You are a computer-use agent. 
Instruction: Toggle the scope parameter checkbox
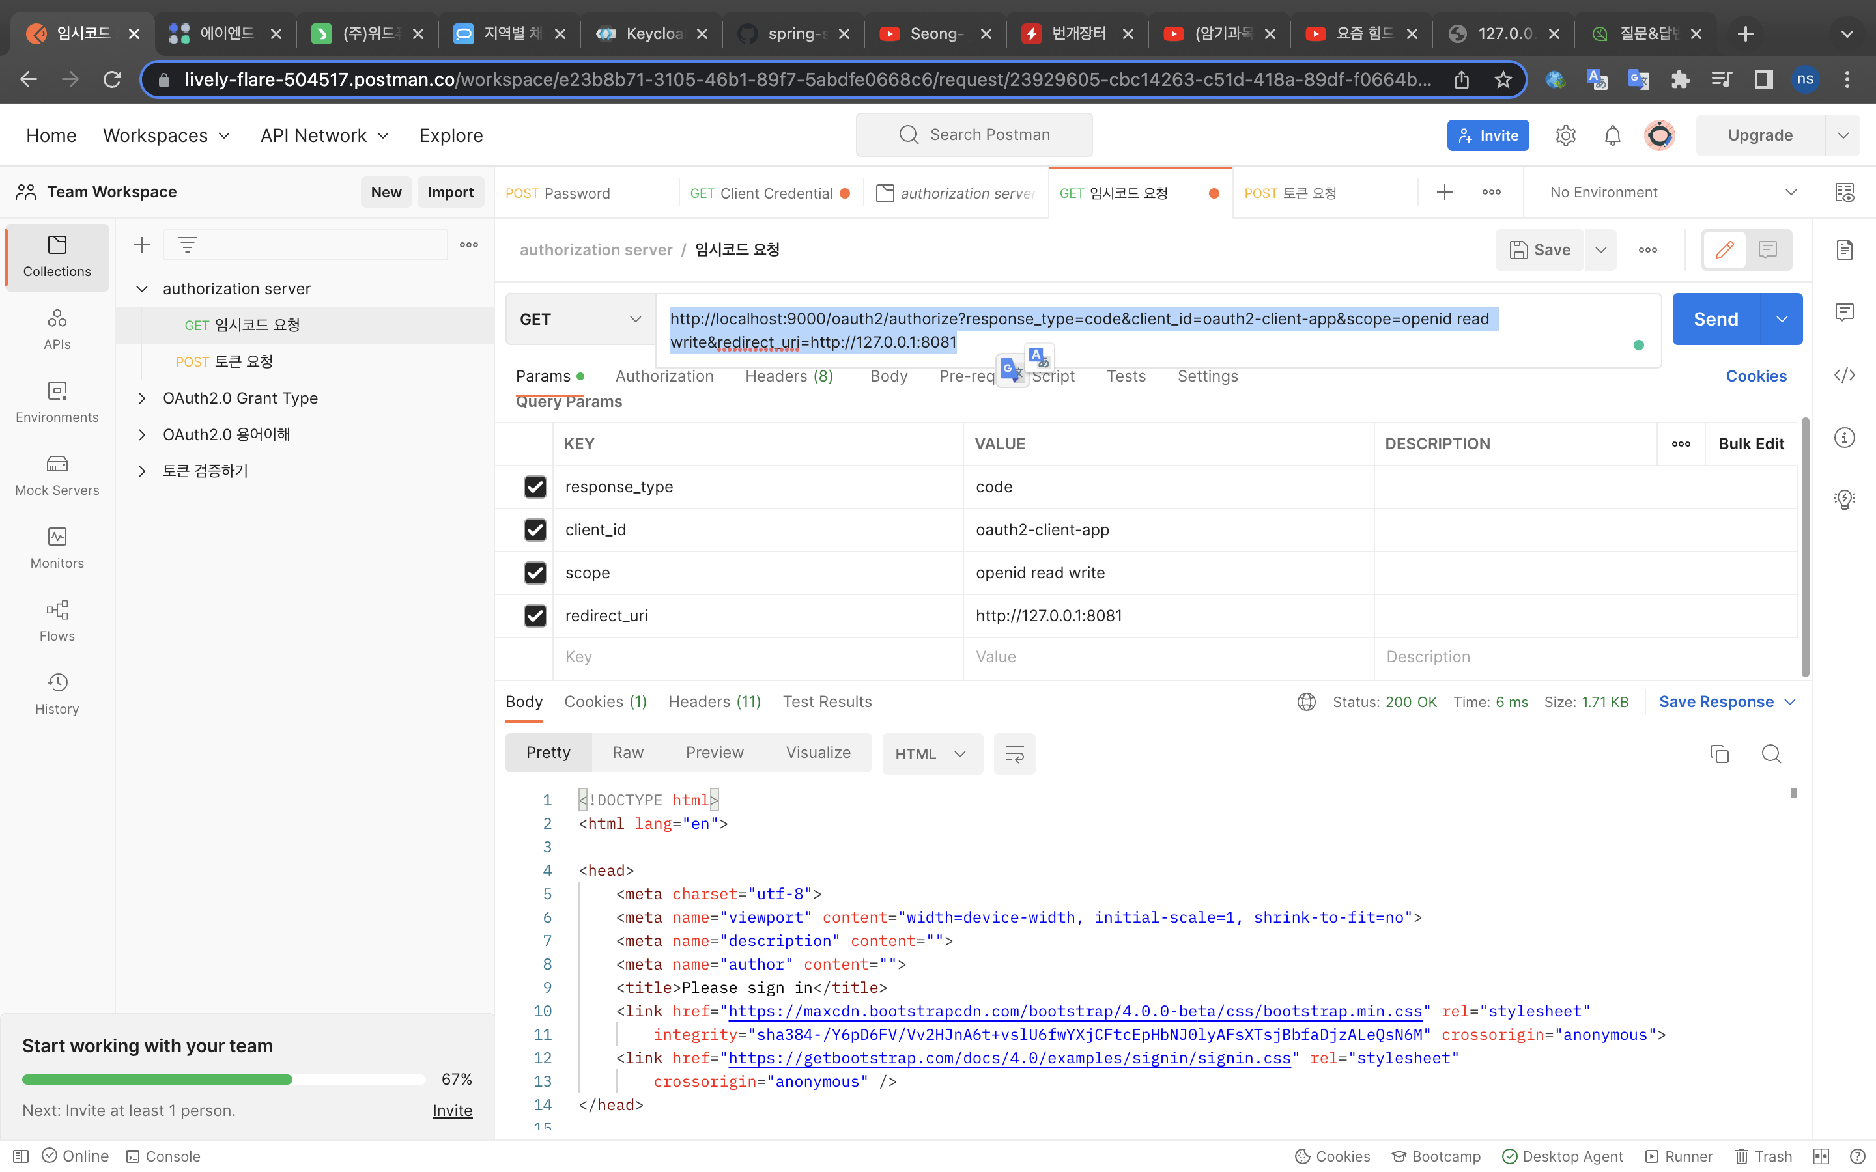tap(536, 572)
